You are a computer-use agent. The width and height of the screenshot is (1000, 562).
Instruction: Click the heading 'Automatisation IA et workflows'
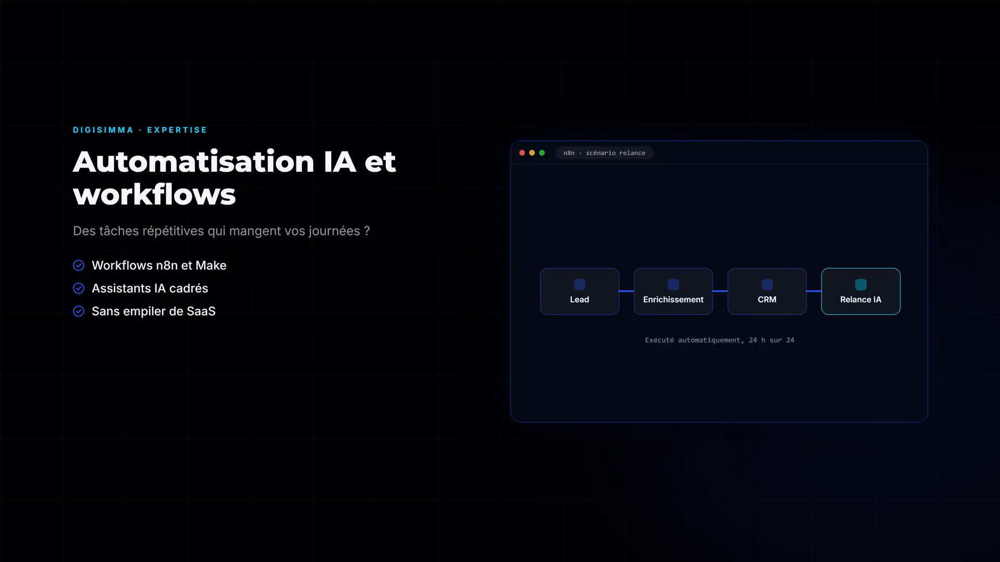(234, 177)
